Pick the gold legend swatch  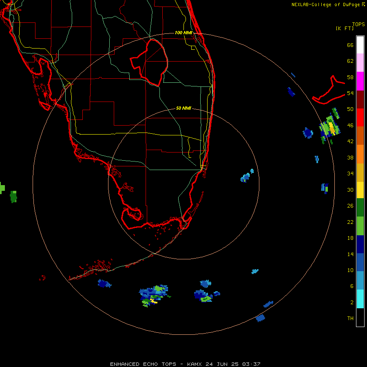pos(360,172)
